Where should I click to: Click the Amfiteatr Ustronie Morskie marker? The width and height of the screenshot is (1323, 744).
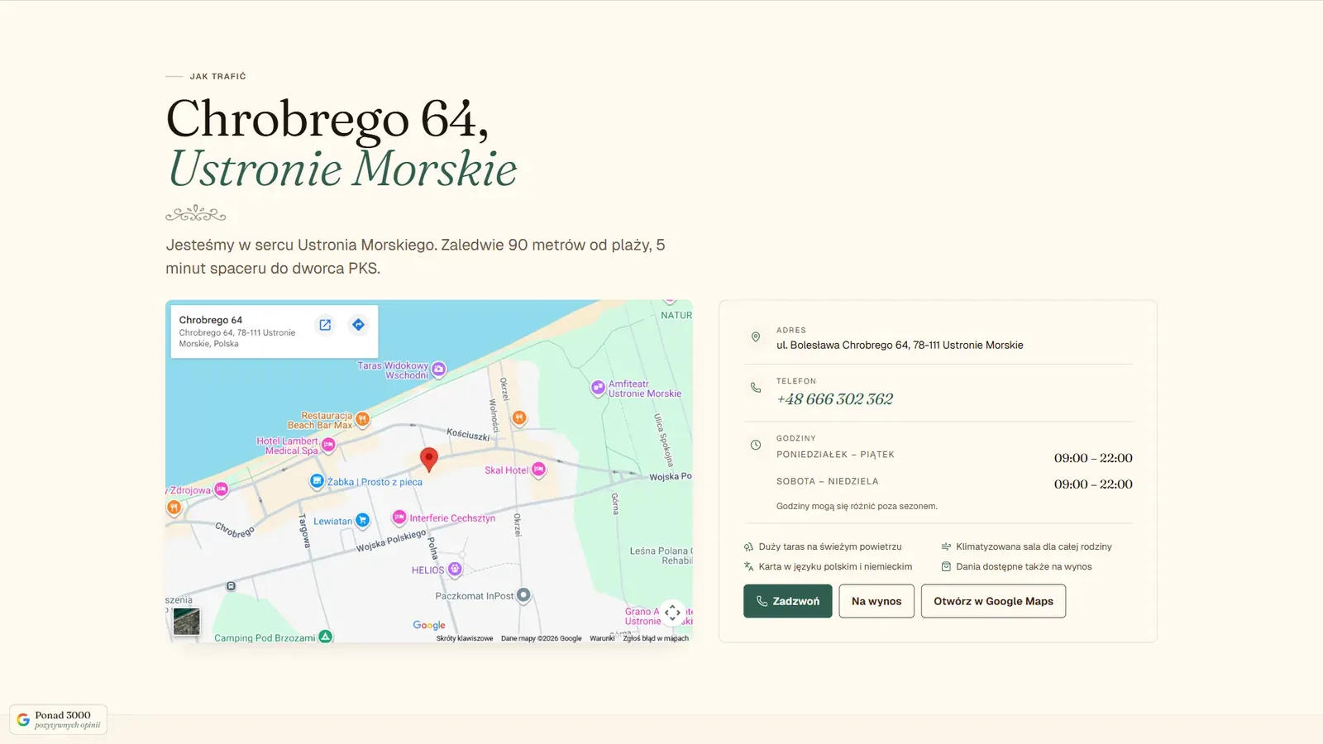tap(598, 388)
